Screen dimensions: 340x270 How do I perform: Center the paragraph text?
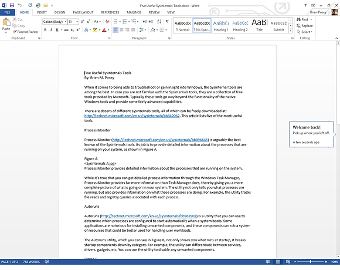point(121,30)
